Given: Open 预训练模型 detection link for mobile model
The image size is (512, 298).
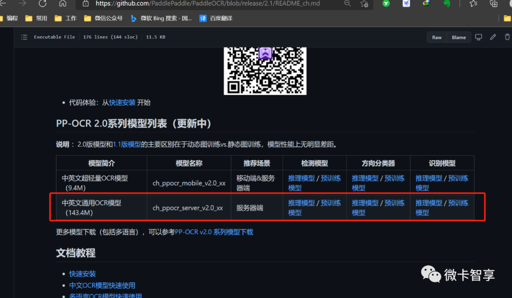Looking at the screenshot, I should pos(330,178).
